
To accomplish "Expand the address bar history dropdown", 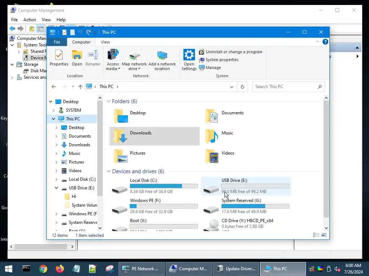I will tap(232, 87).
